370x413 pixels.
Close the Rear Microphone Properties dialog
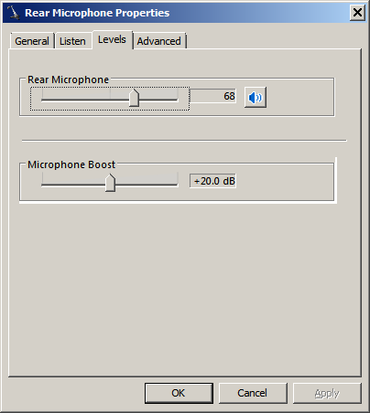[357, 13]
